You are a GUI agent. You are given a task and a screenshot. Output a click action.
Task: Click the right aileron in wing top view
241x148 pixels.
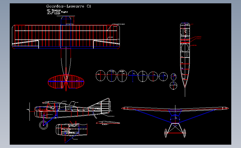[106, 44]
